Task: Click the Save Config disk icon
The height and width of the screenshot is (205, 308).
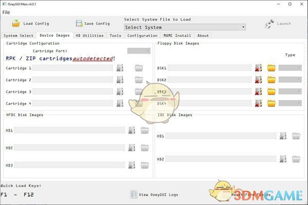Action: click(x=79, y=24)
